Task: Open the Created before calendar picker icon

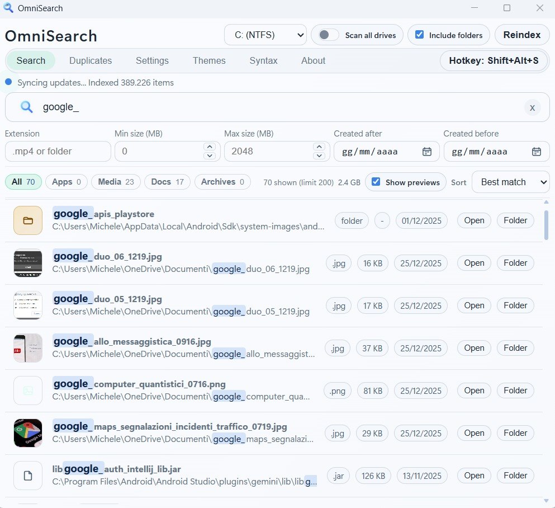Action: tap(537, 151)
